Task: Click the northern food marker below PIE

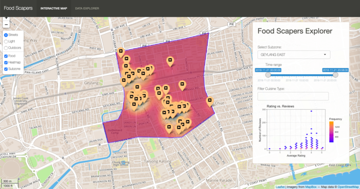Action: tap(170, 61)
